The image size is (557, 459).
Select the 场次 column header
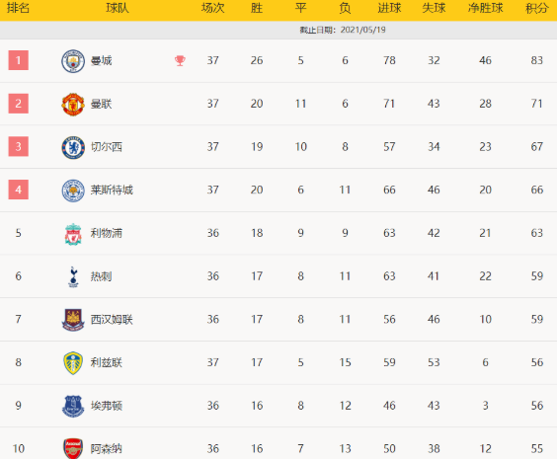click(212, 8)
